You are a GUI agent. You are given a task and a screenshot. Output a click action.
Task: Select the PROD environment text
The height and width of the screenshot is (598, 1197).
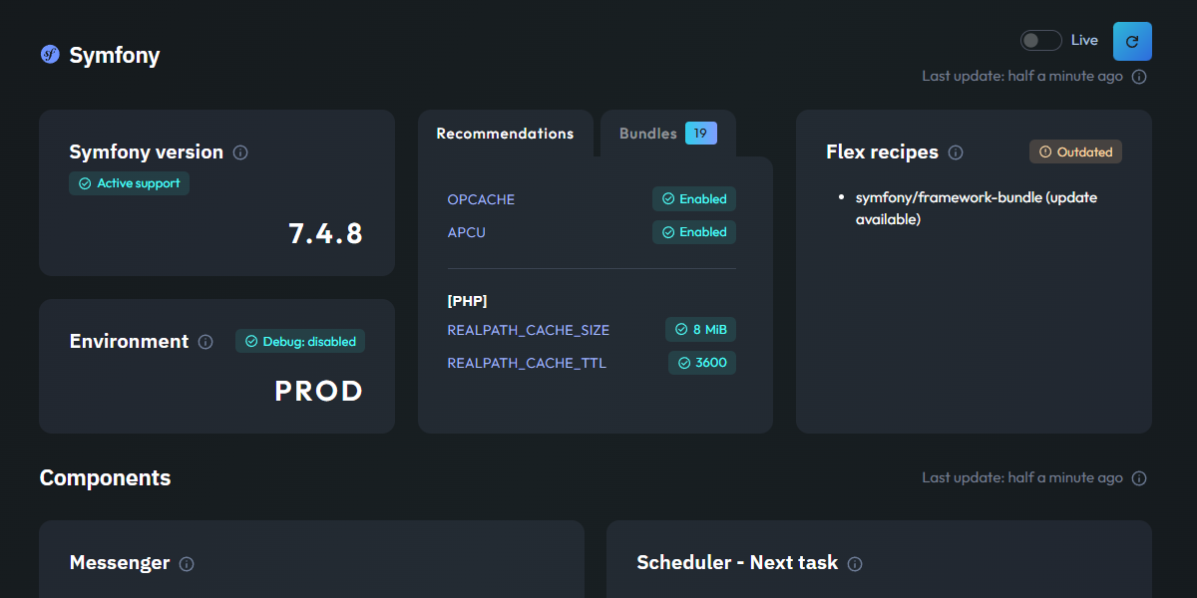point(319,392)
